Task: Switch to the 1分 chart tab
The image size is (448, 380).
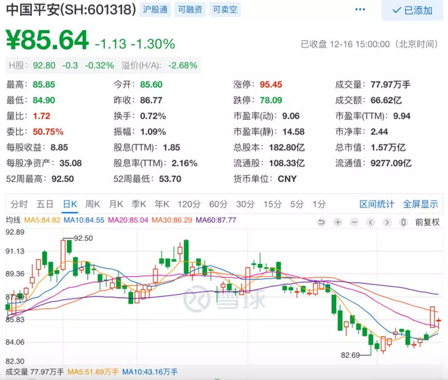Action: click(319, 204)
